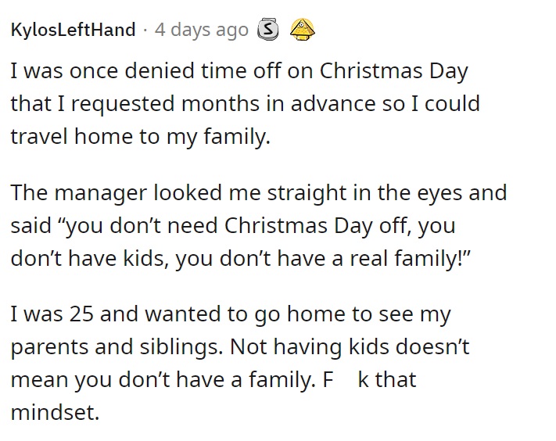Click the line 'travel home to my family.'

click(x=141, y=137)
